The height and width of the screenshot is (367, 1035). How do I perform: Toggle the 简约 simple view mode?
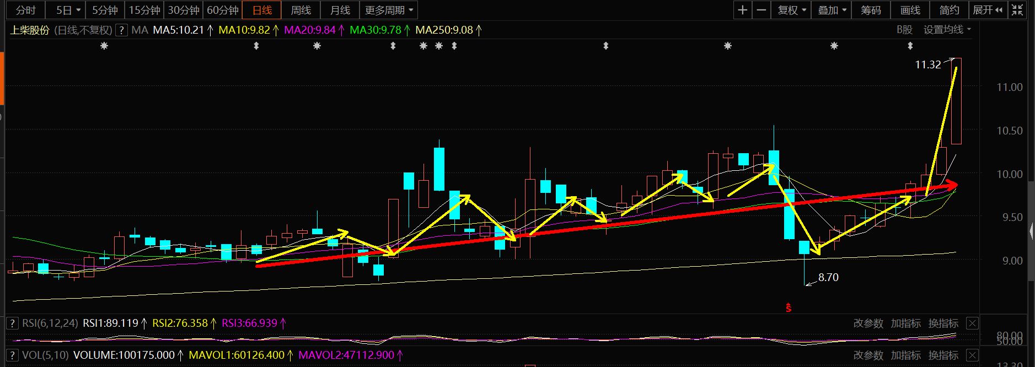point(950,10)
